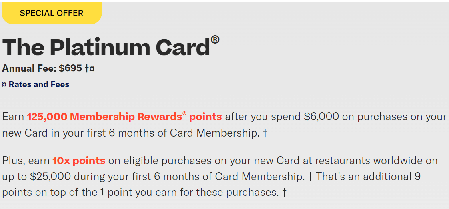The image size is (449, 209).
Task: Click the Annual Fee $695 amount
Action: [x=70, y=68]
